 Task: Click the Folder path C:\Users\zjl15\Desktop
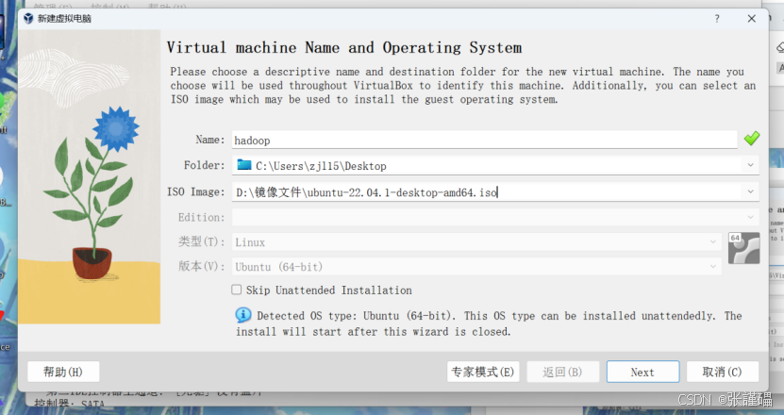click(x=321, y=166)
